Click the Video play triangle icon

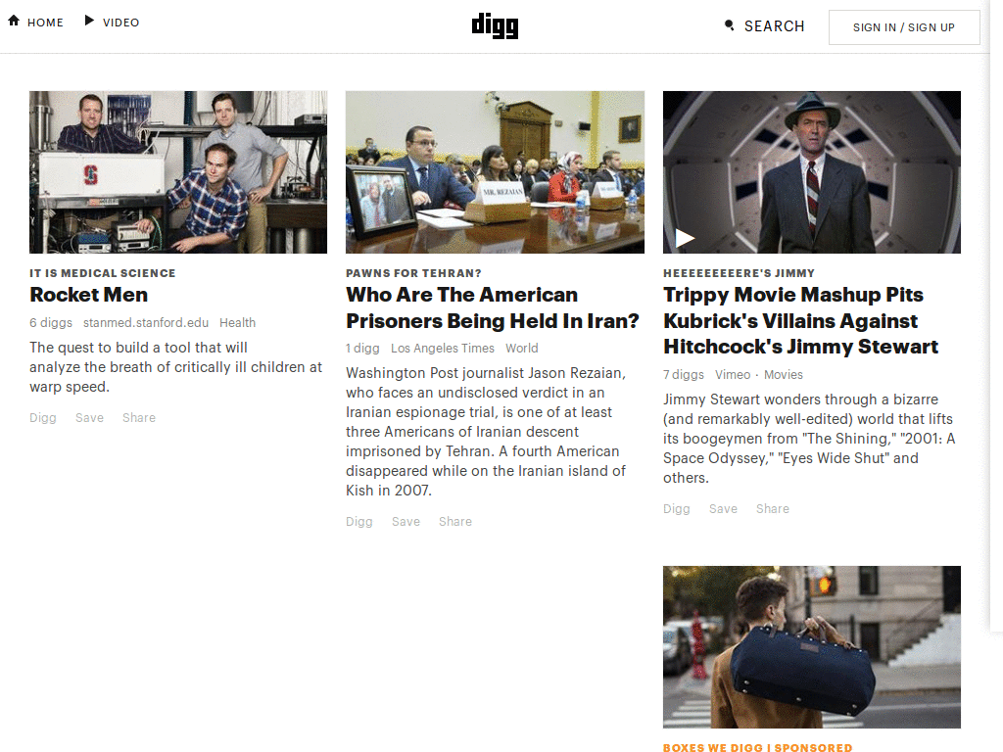[89, 21]
